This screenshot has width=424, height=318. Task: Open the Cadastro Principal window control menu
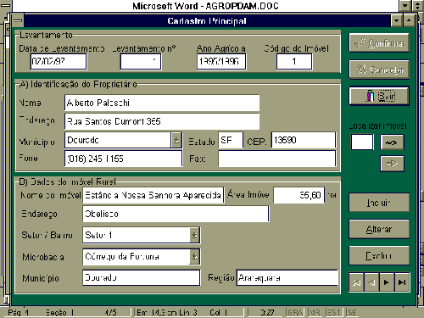(18, 20)
